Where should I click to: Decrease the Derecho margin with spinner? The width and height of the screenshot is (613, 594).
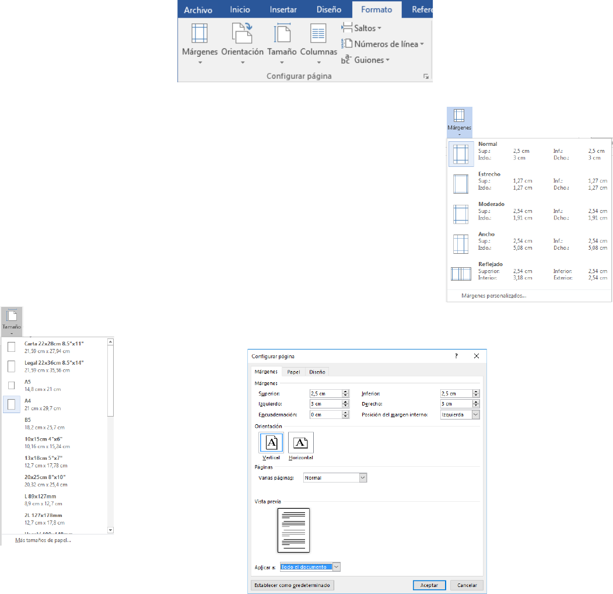476,406
